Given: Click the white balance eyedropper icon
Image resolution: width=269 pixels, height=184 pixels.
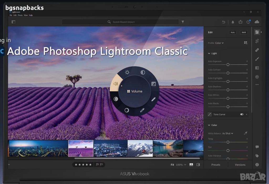Looking at the screenshot, I should pos(246,133).
